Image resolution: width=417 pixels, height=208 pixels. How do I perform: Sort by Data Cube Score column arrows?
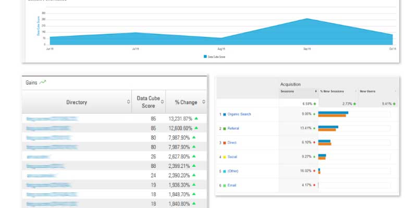[x=162, y=102]
